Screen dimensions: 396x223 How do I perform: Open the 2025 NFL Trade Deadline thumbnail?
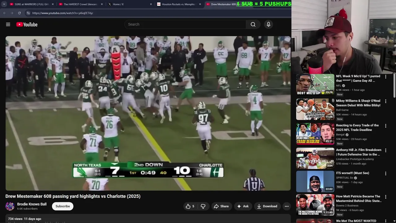315,134
